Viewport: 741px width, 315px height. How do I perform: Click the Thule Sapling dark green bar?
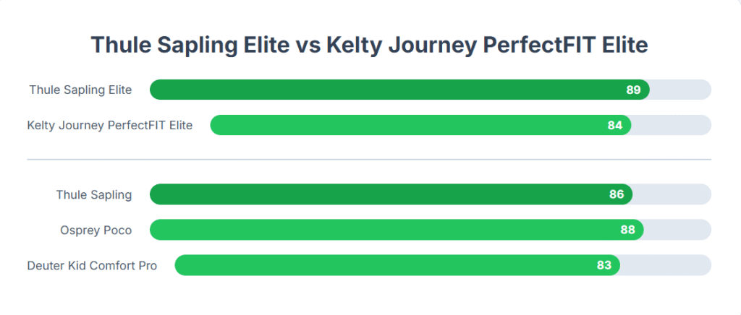pos(391,194)
